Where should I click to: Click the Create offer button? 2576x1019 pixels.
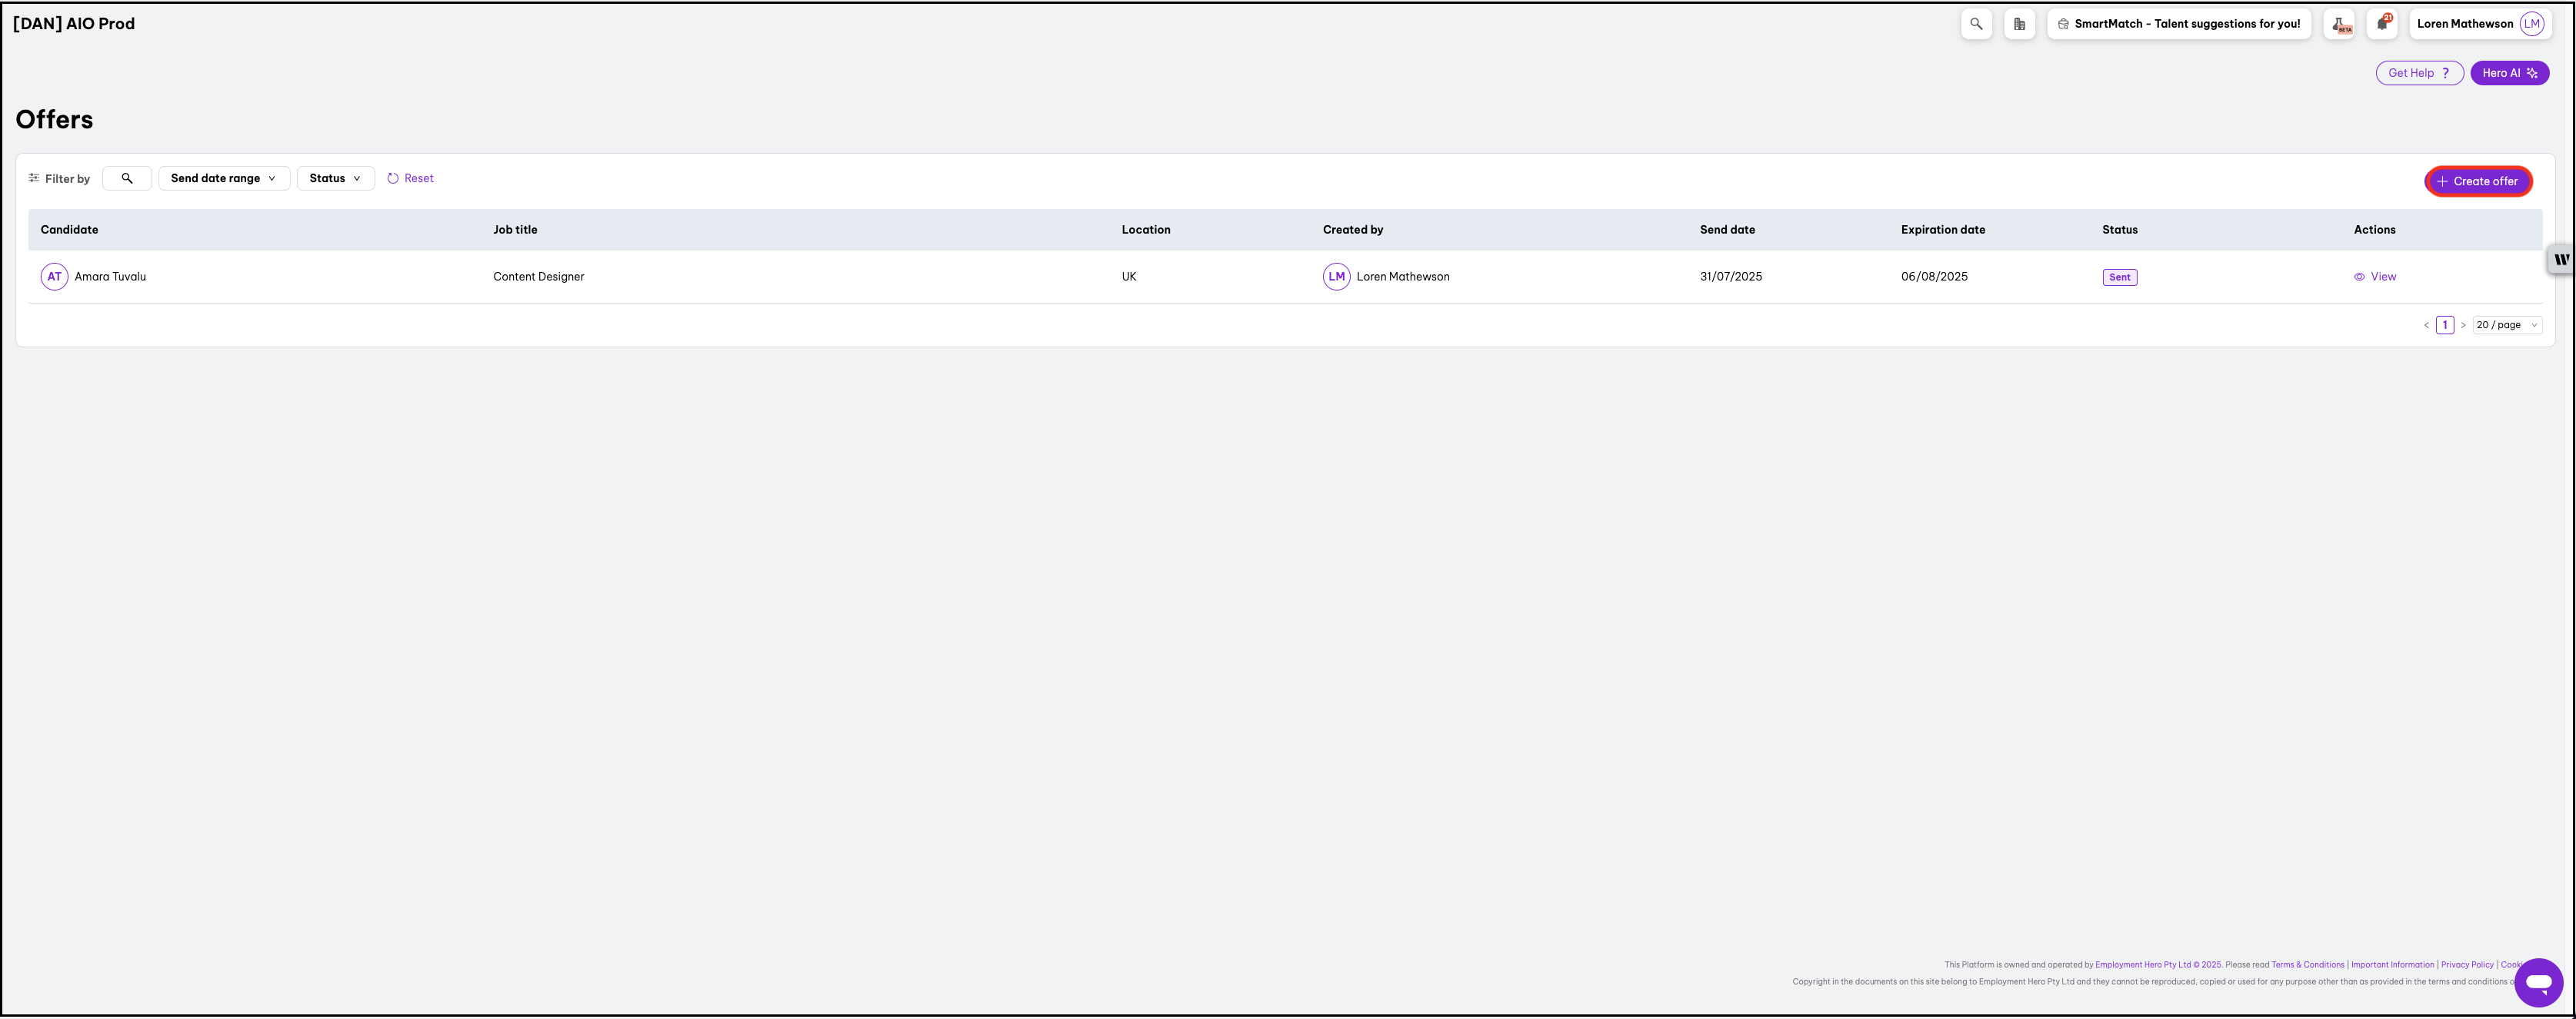click(x=2477, y=181)
